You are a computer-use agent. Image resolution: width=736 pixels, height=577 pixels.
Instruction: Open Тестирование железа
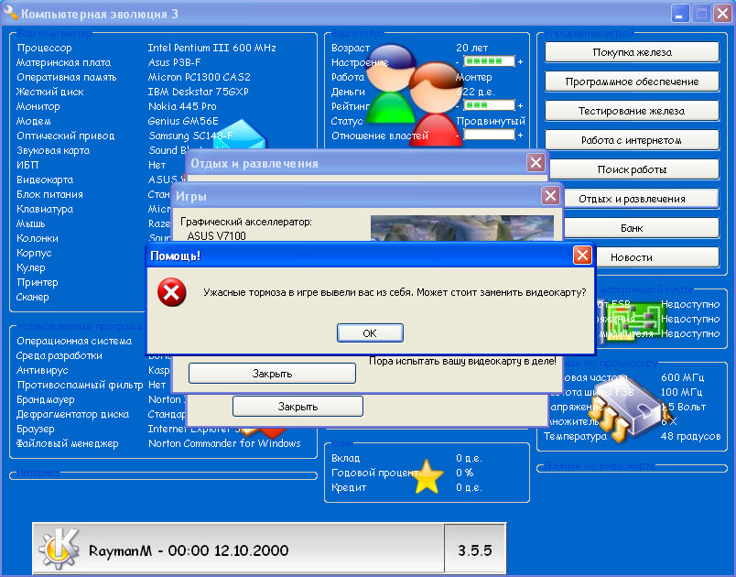[x=632, y=111]
